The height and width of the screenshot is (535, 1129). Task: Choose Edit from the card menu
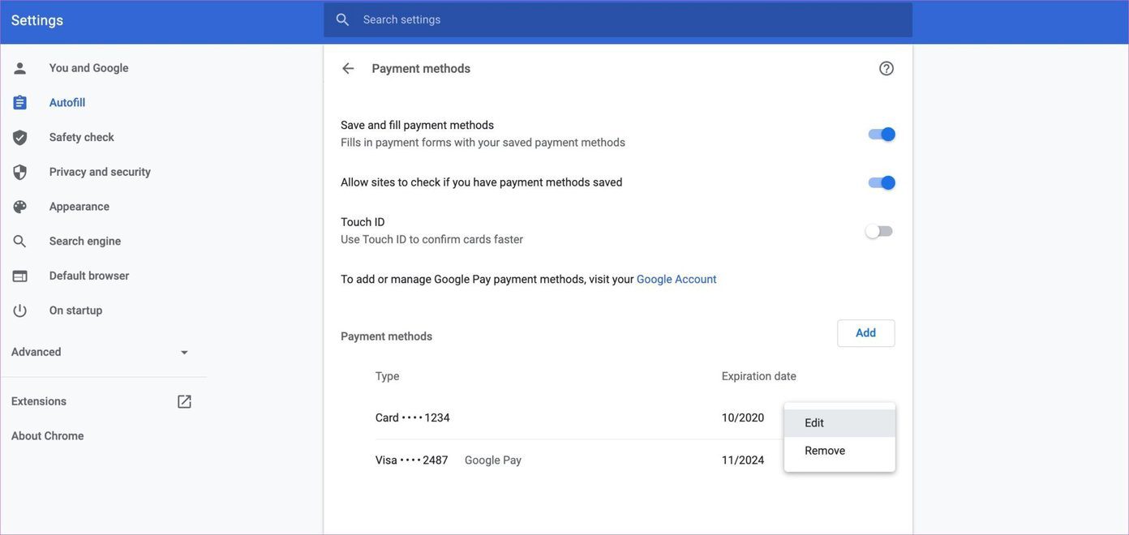tap(839, 423)
